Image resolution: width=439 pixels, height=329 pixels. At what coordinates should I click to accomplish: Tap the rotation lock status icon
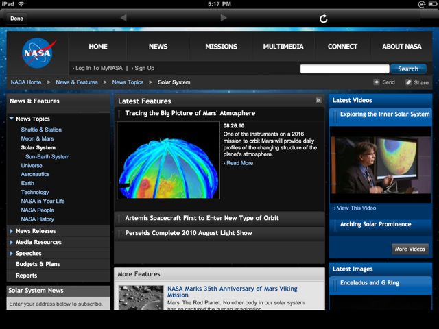tap(422, 4)
